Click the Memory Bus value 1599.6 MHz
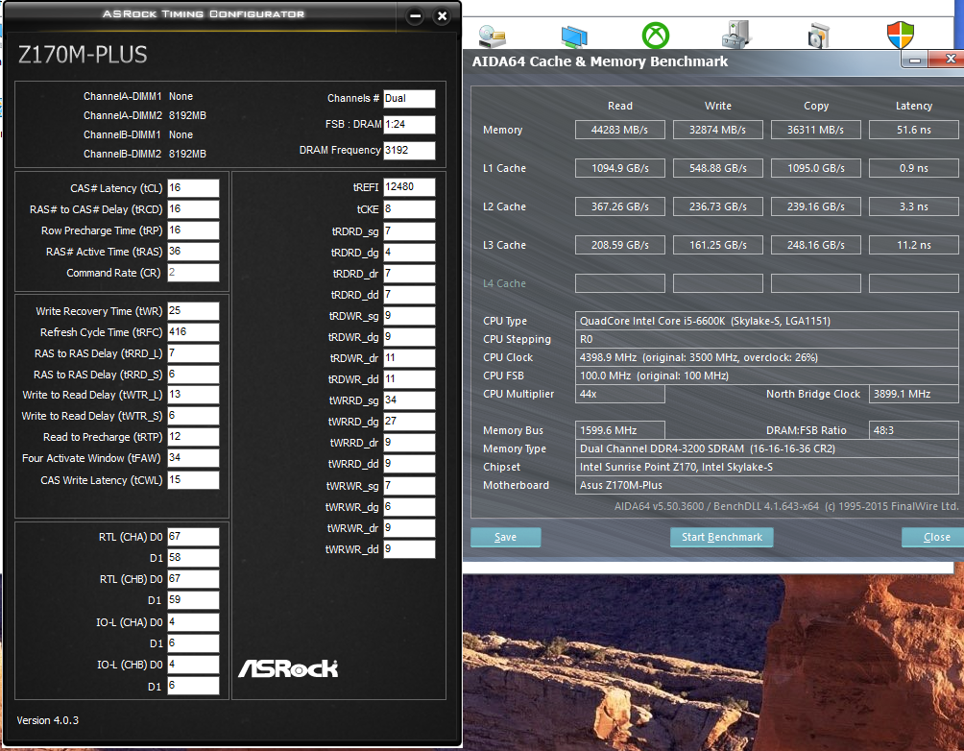The height and width of the screenshot is (751, 964). tap(619, 430)
